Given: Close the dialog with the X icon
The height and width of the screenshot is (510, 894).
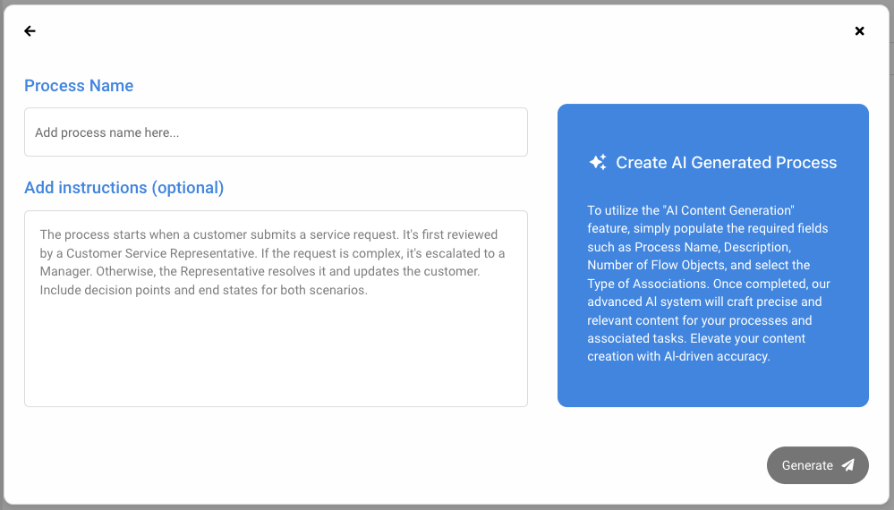Looking at the screenshot, I should 859,31.
